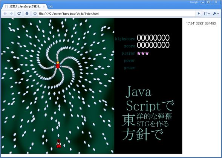This screenshot has width=222, height=158.
Task: Open a new tab with plus button
Action: click(50, 7)
